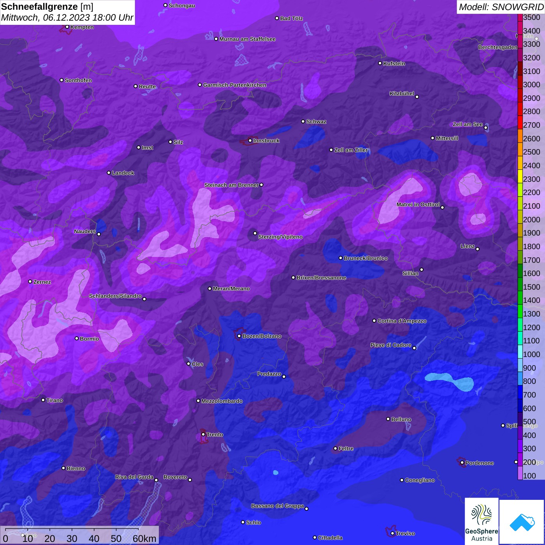Click the Conegliano label
Image resolution: width=545 pixels, height=545 pixels.
[420, 480]
